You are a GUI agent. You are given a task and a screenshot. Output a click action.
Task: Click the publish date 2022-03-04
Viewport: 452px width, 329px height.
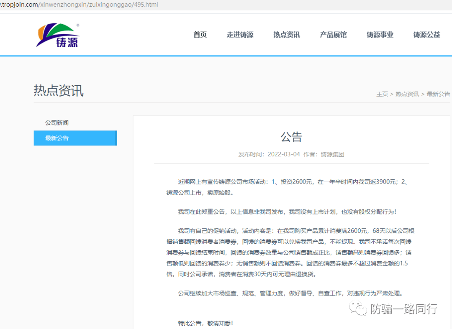284,154
